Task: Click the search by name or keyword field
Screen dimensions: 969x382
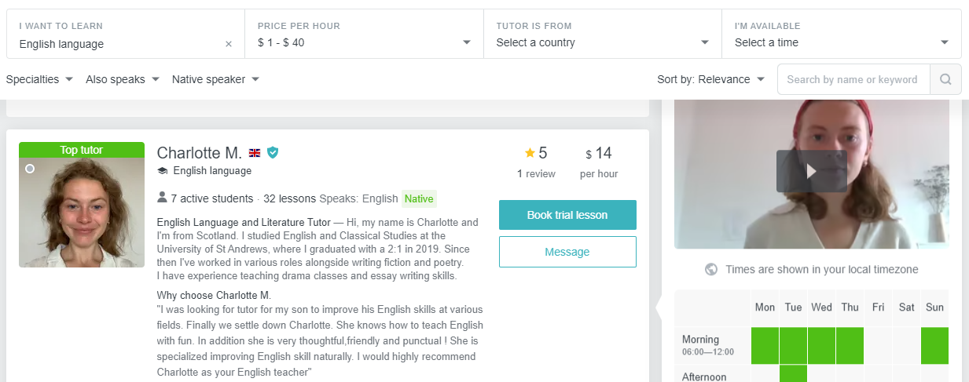Action: pos(853,79)
